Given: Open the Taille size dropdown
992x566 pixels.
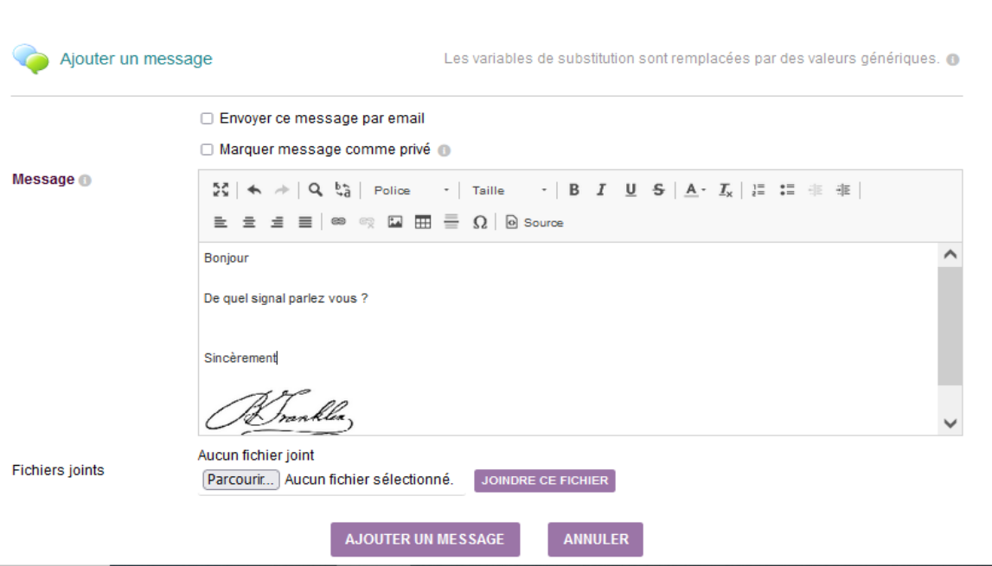Looking at the screenshot, I should point(509,190).
